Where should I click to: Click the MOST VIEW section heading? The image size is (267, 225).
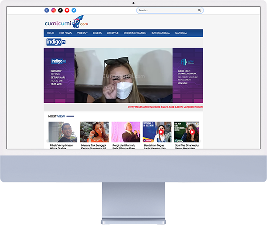[x=56, y=116]
